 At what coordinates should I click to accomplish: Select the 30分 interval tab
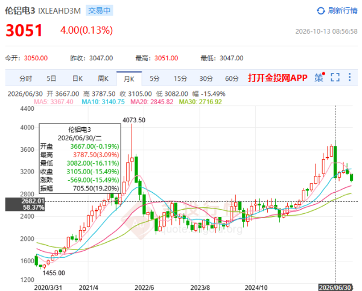pyautogui.click(x=206, y=79)
